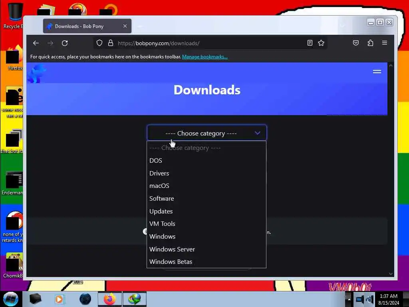409x307 pixels.
Task: Select the Downloads - Bob Pony tab
Action: (87, 26)
